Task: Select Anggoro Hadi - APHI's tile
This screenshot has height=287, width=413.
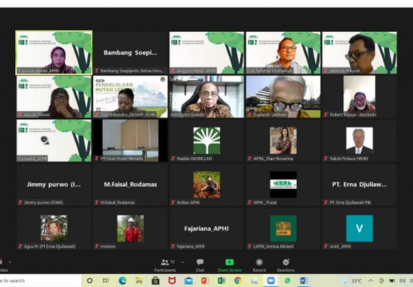Action: tap(206, 52)
